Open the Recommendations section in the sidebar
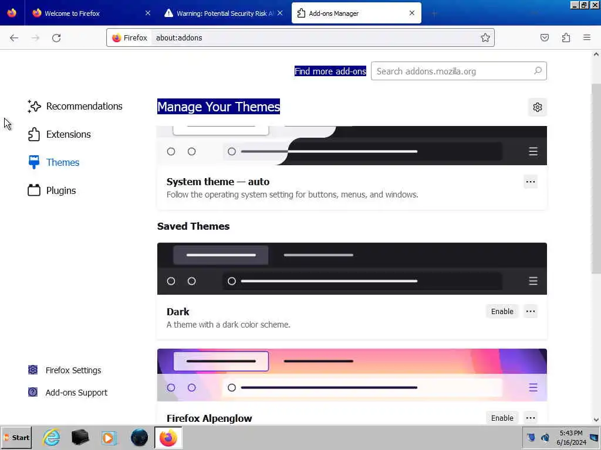Screen dimensions: 601x450 pyautogui.click(x=76, y=106)
